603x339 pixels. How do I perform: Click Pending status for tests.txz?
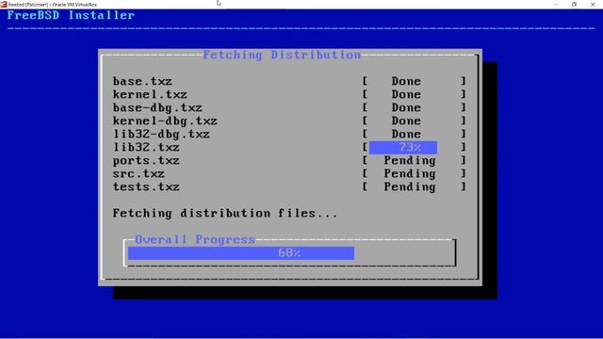pyautogui.click(x=410, y=186)
